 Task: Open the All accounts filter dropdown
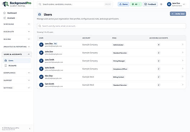pos(136,4)
